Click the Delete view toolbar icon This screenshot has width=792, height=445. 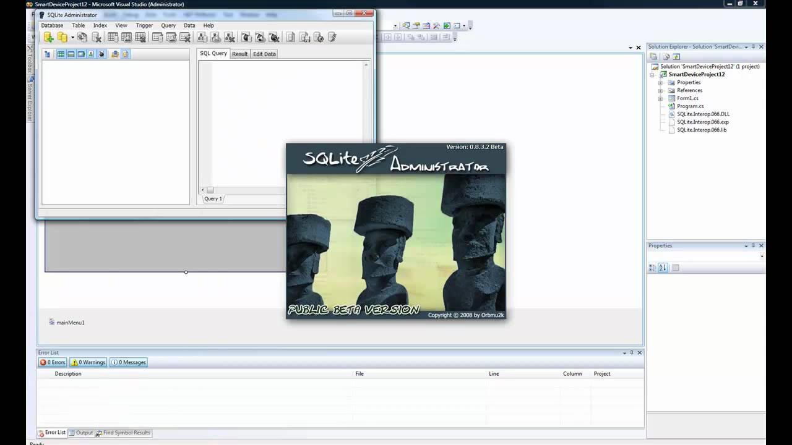(229, 37)
